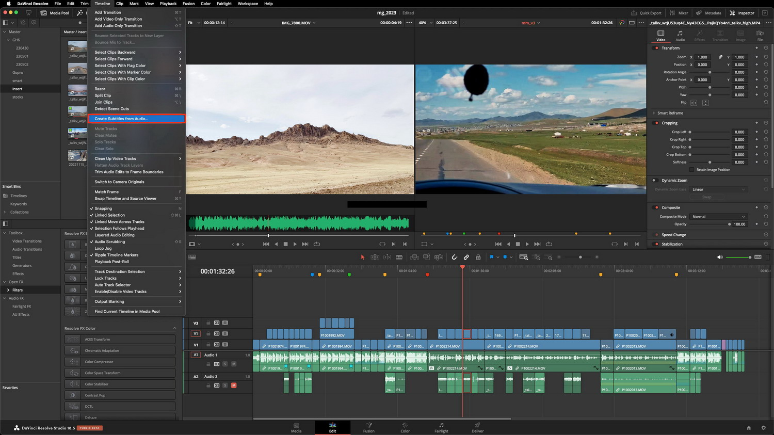The width and height of the screenshot is (774, 435).
Task: Click the Quick Export button
Action: pos(646,13)
